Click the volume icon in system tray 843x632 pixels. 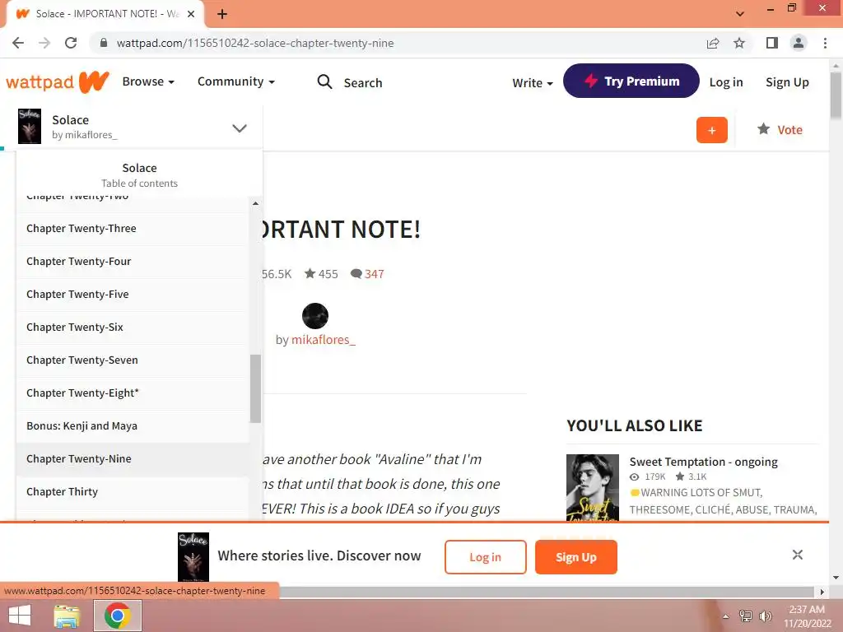pos(765,616)
